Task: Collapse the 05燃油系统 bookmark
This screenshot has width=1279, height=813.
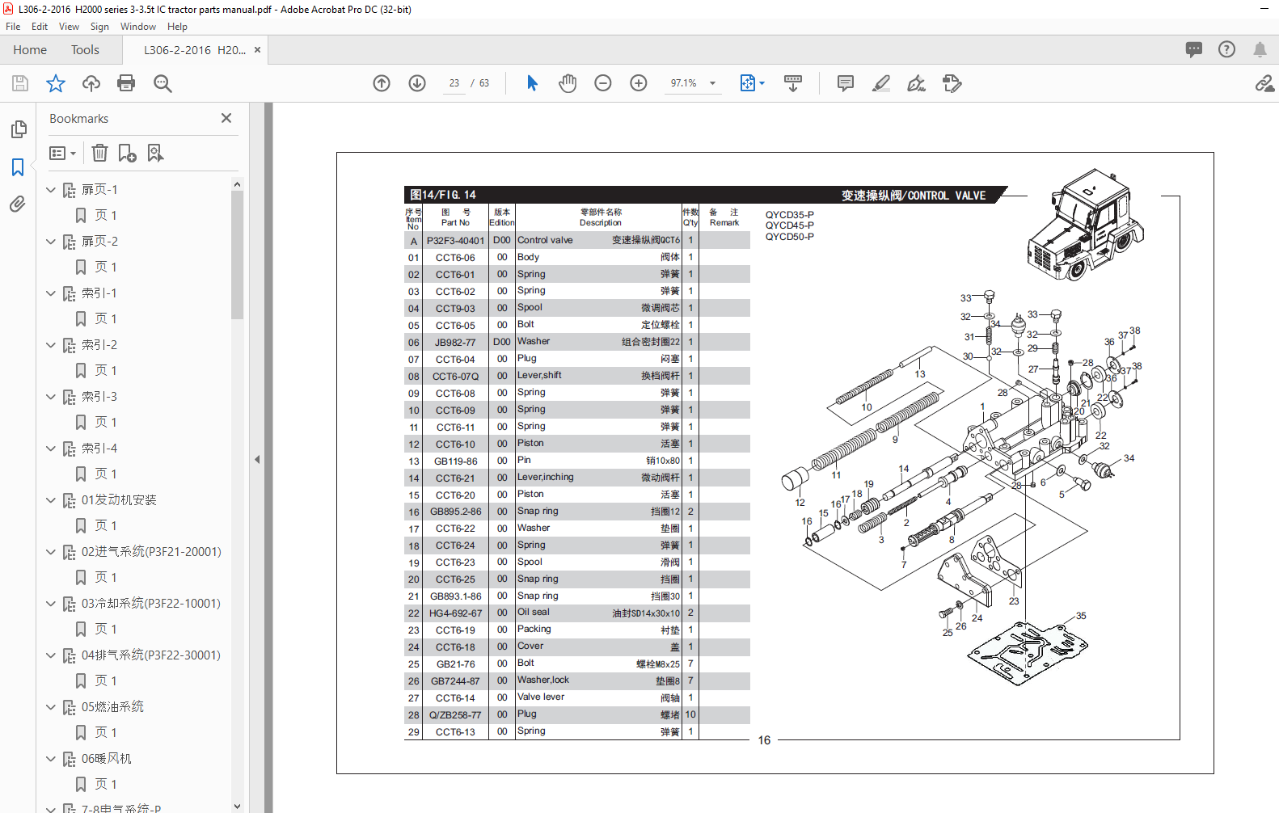Action: (51, 707)
